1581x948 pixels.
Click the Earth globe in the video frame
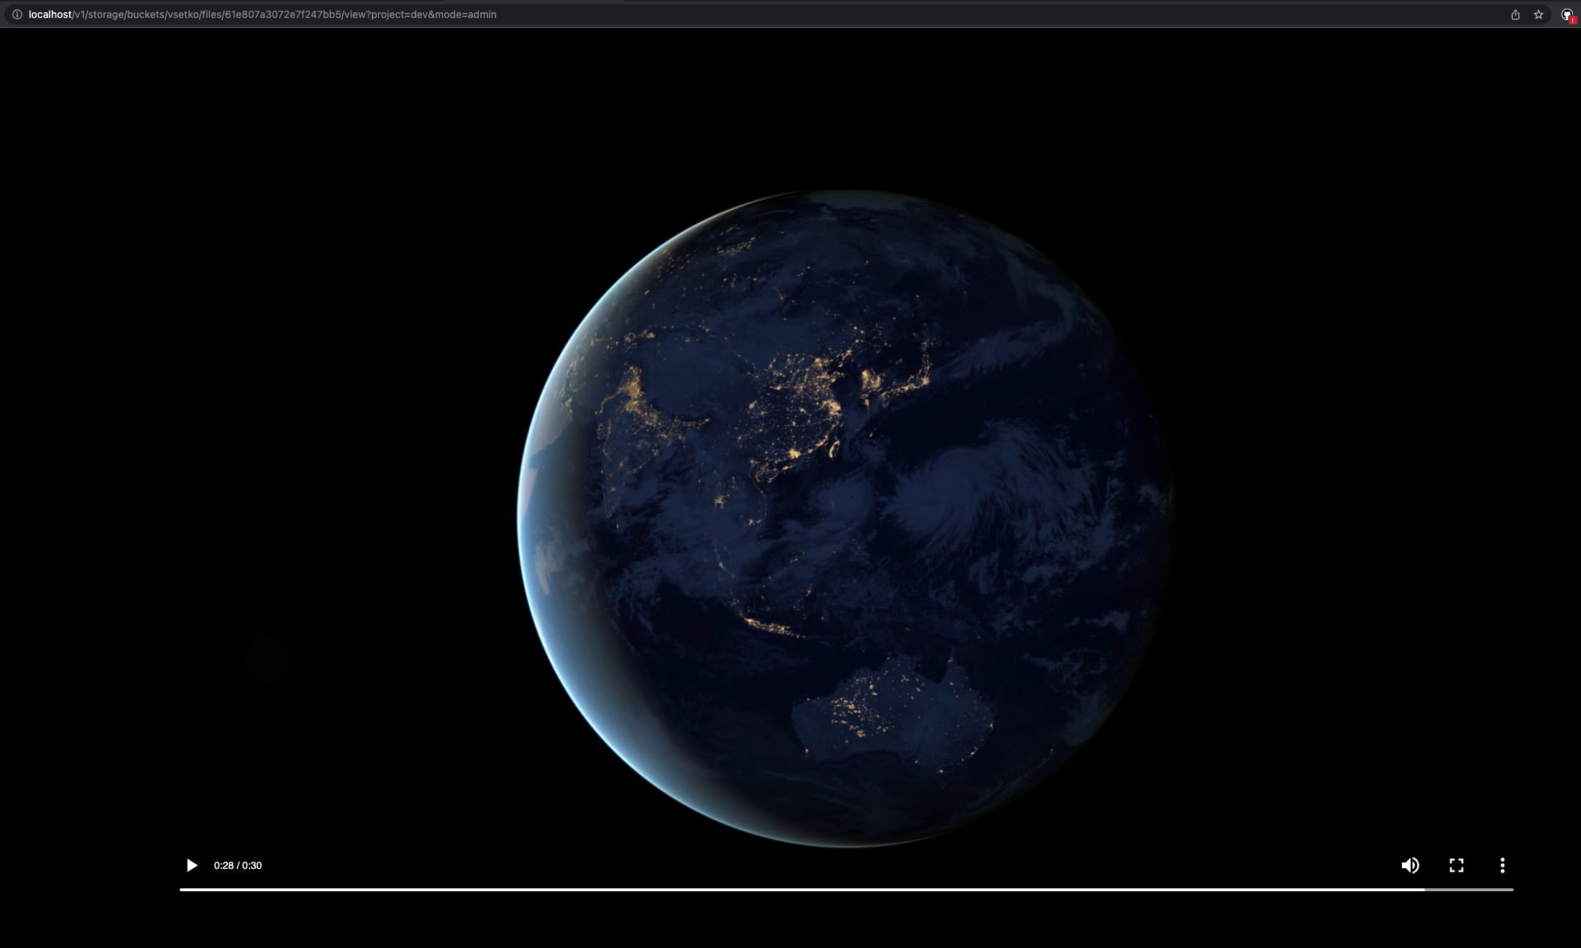(x=846, y=517)
